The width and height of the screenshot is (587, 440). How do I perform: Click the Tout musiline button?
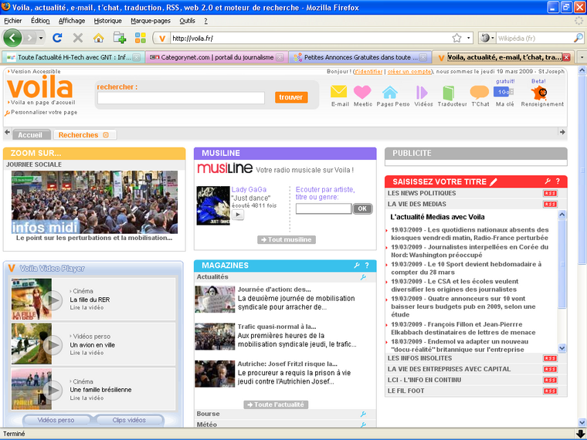(x=287, y=240)
